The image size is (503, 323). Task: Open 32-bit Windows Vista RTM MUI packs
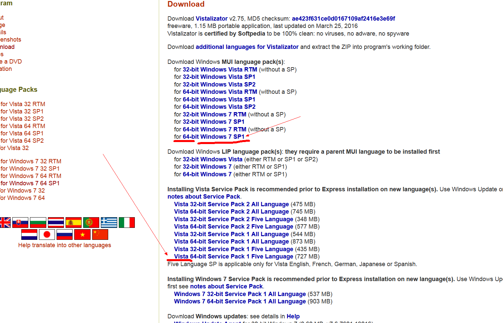[220, 70]
